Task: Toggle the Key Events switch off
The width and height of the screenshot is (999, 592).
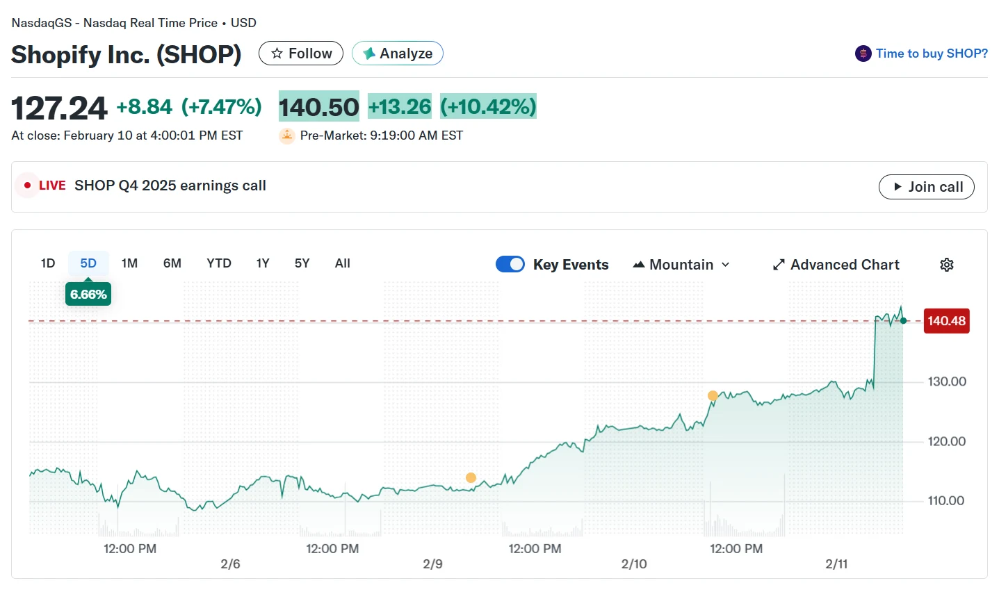Action: point(510,264)
